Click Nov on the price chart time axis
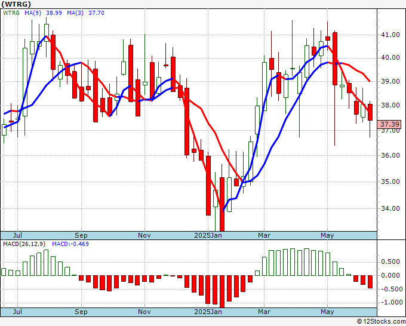406x326 pixels. coord(144,235)
